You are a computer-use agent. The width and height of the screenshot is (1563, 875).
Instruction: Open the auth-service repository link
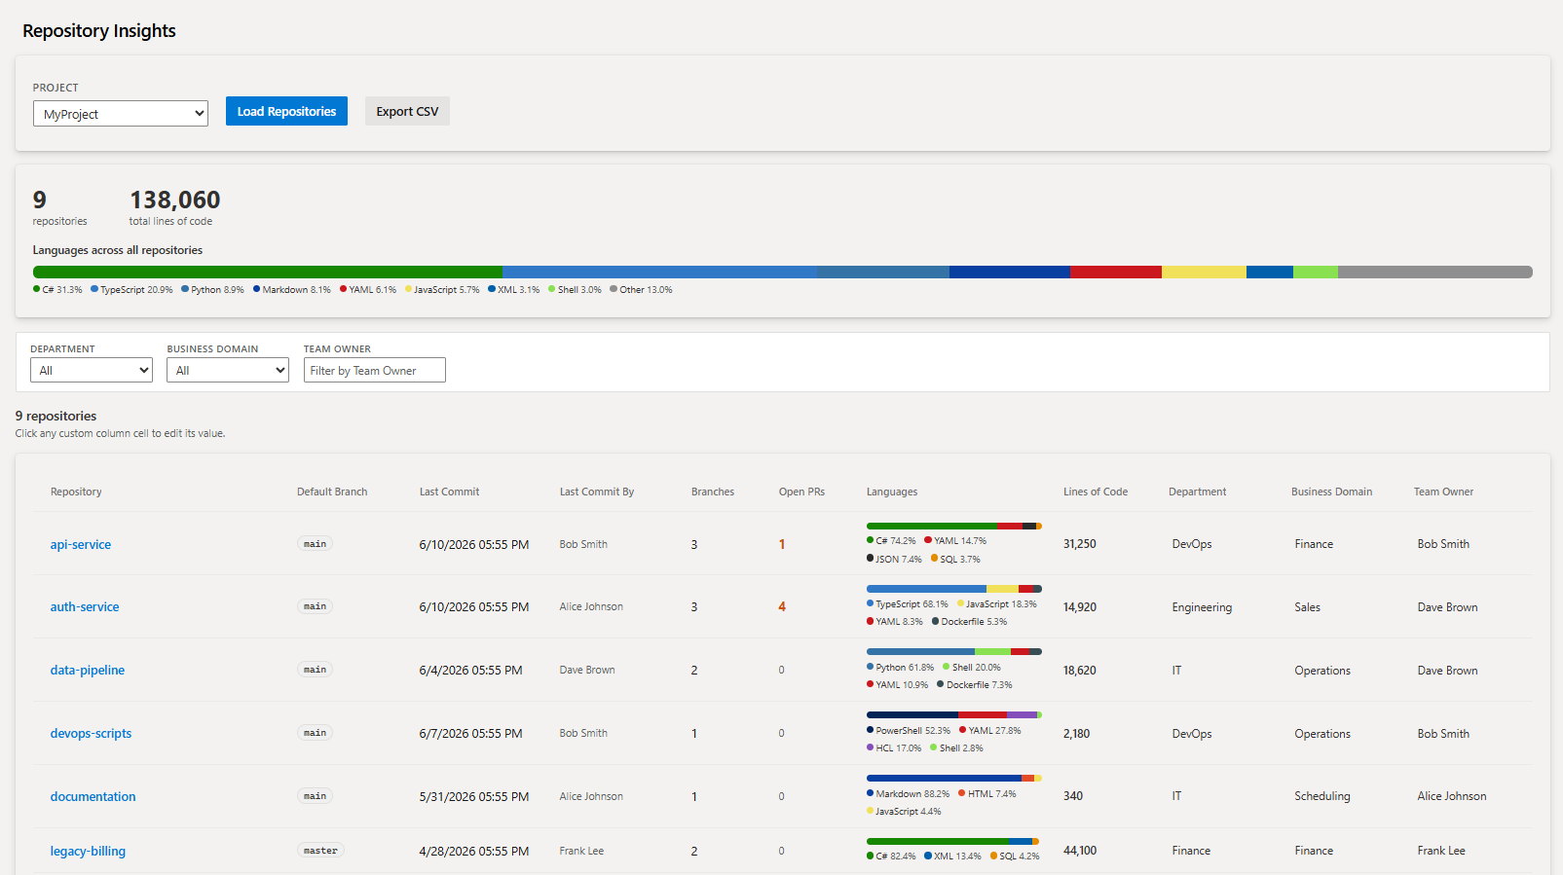[85, 606]
